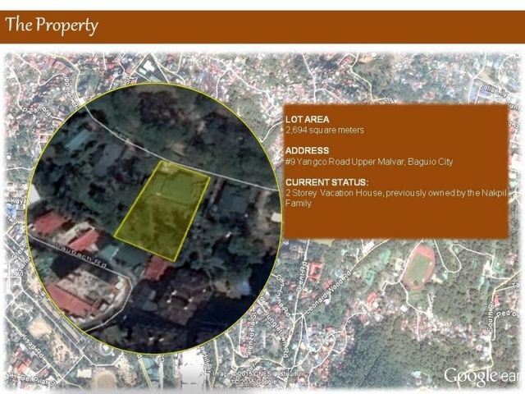Click the oval running track on map
Image resolution: width=525 pixels, height=394 pixels.
coord(418,268)
